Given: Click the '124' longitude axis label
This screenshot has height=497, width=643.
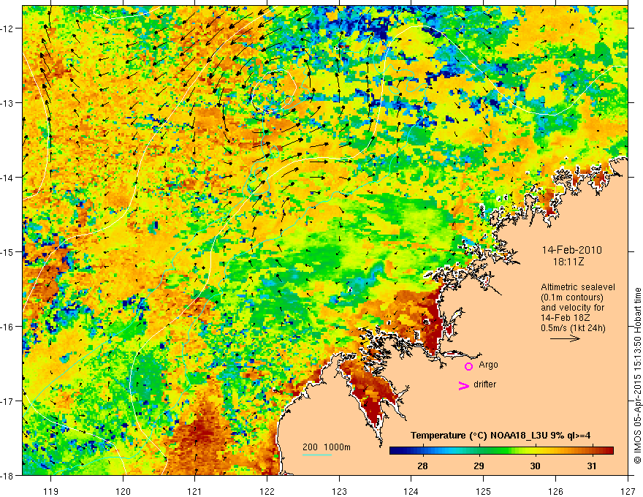Looking at the screenshot, I should pos(411,491).
